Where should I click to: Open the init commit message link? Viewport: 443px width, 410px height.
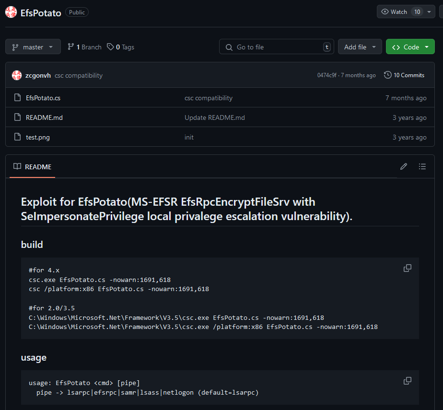coord(189,137)
